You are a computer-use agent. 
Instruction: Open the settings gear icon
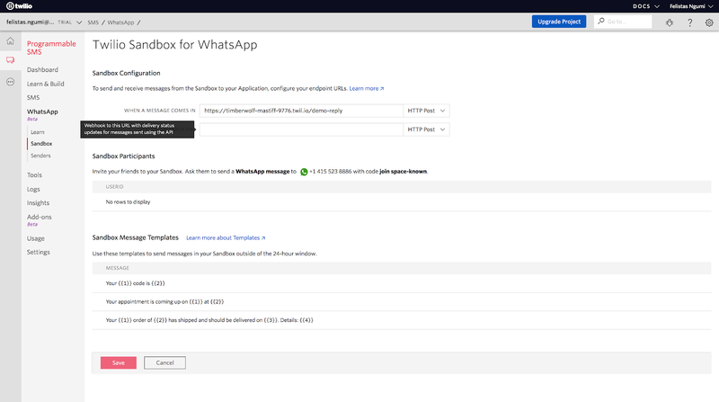point(708,22)
